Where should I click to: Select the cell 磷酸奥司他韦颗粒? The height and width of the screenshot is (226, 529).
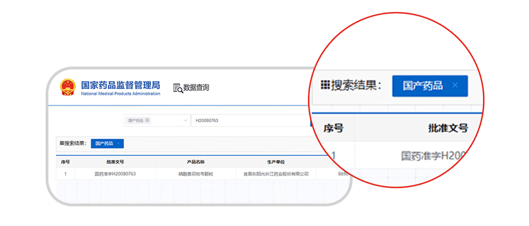[x=196, y=174]
